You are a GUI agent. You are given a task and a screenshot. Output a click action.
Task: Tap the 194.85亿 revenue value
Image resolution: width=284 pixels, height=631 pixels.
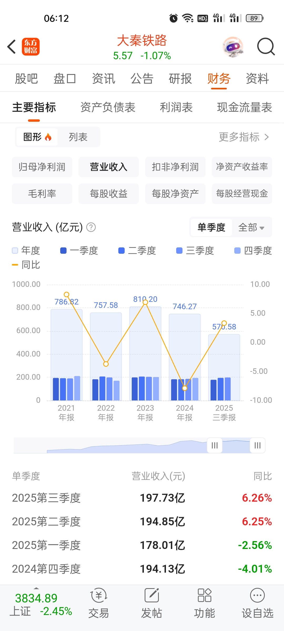(163, 522)
